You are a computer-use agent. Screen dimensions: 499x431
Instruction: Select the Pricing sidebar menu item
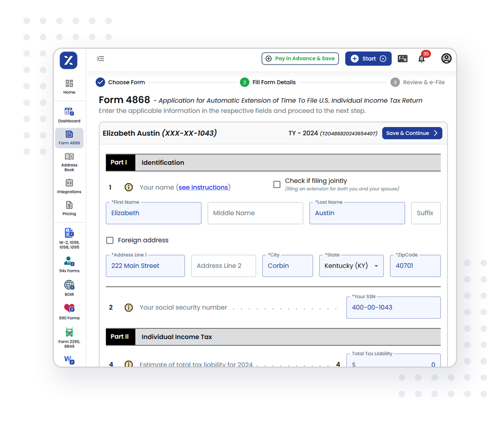coord(69,208)
